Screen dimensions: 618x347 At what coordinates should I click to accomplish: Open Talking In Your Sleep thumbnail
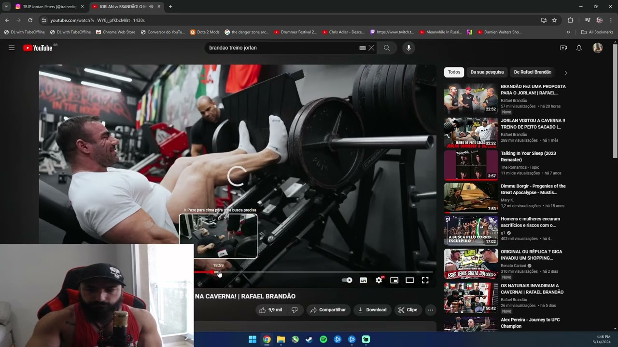pyautogui.click(x=471, y=165)
